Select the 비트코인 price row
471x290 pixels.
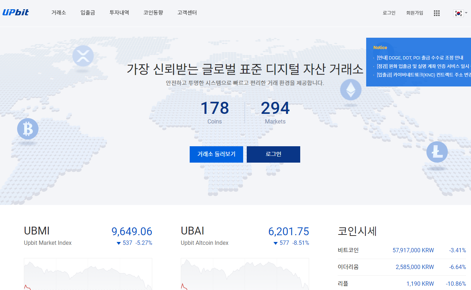[402, 251]
